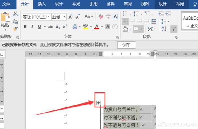198x129 pixels.
Task: Apply red font color
Action: [x=97, y=27]
